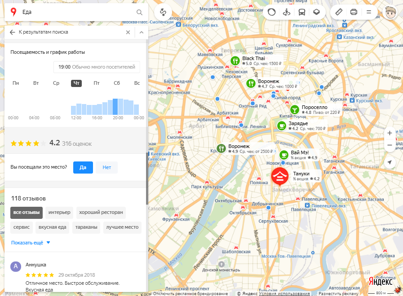This screenshot has width=403, height=296.
Task: Select Monday (Пн) in the attendance chart
Action: pyautogui.click(x=16, y=83)
